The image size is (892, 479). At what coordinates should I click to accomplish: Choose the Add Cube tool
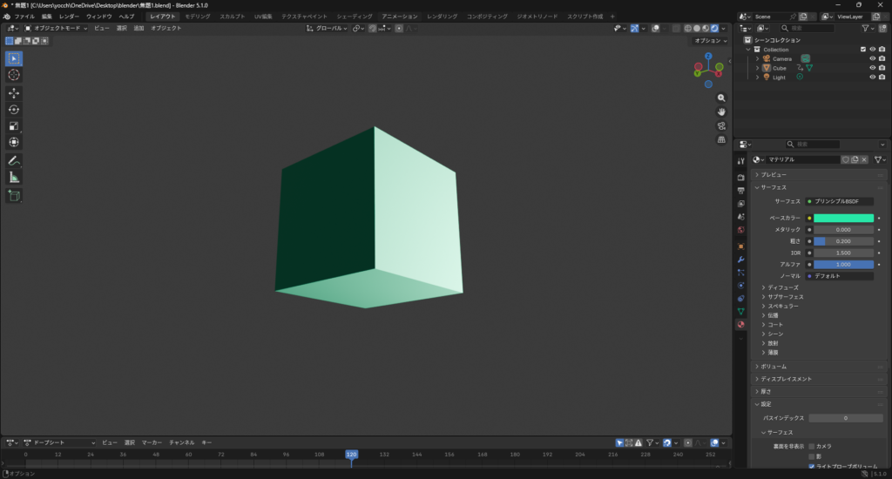14,196
